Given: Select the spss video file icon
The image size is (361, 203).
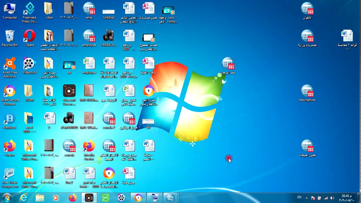Looking at the screenshot, I should pos(168,14).
